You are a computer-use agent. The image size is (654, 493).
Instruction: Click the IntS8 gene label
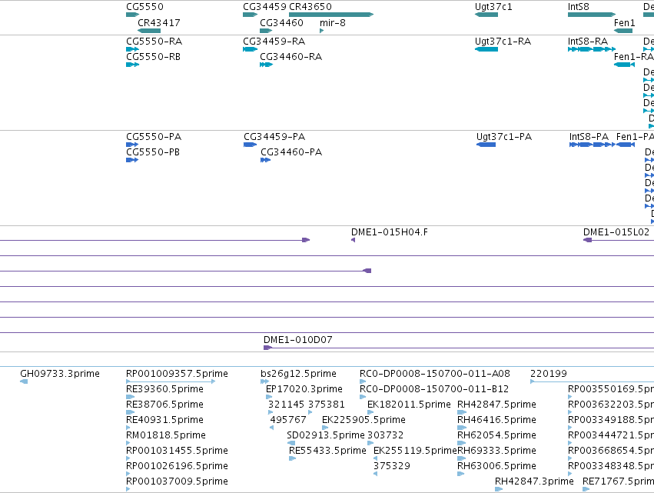point(579,7)
